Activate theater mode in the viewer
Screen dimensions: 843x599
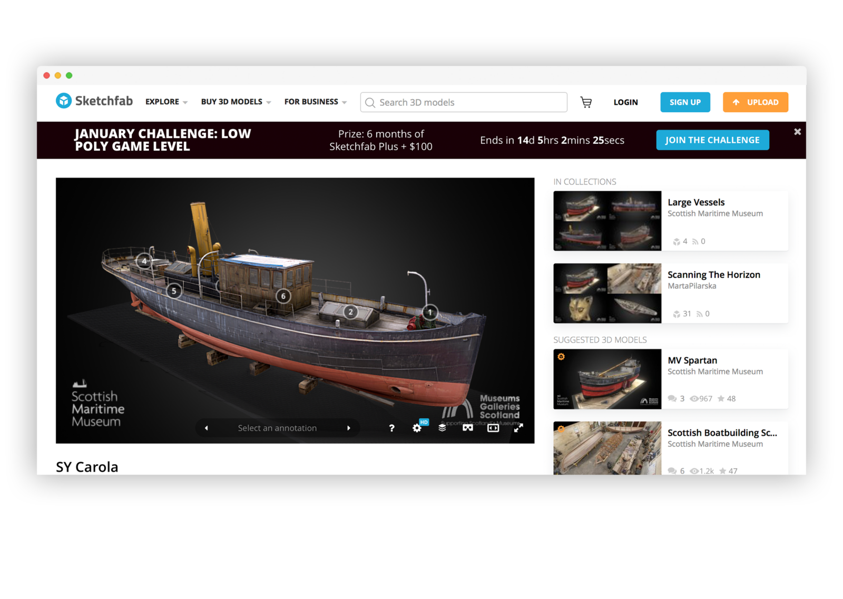point(493,428)
